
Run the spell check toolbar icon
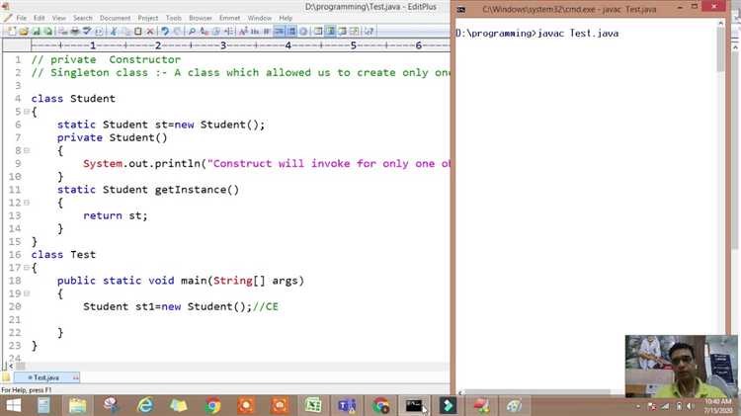(87, 32)
